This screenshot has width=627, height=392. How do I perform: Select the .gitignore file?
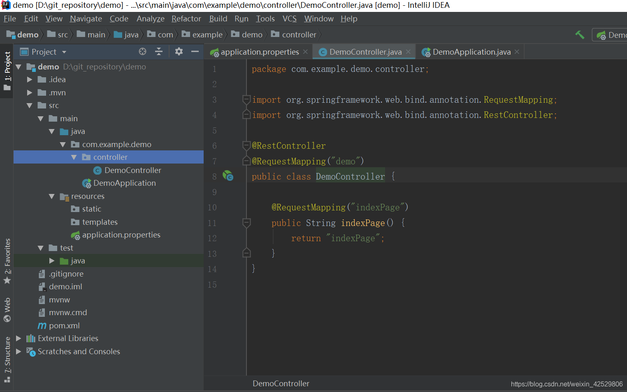(x=66, y=274)
